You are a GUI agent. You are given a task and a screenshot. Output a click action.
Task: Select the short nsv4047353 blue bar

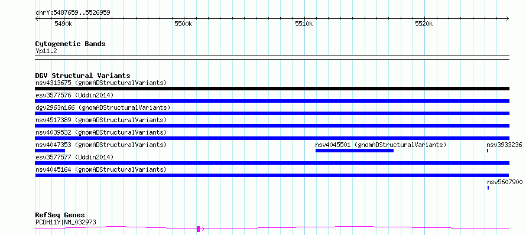pos(50,151)
